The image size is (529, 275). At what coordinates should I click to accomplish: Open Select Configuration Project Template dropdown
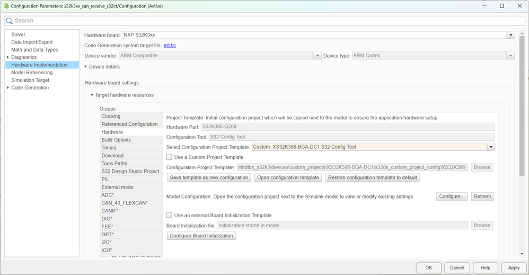coord(491,147)
